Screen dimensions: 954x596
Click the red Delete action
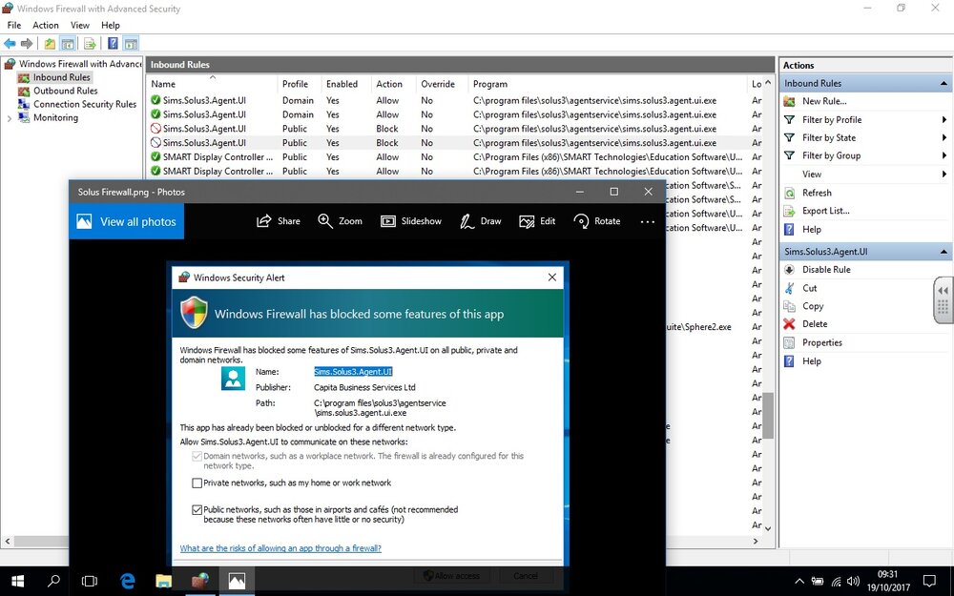pyautogui.click(x=814, y=324)
